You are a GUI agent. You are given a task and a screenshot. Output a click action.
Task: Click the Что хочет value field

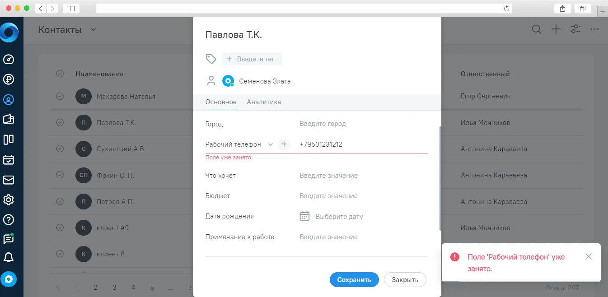[363, 176]
